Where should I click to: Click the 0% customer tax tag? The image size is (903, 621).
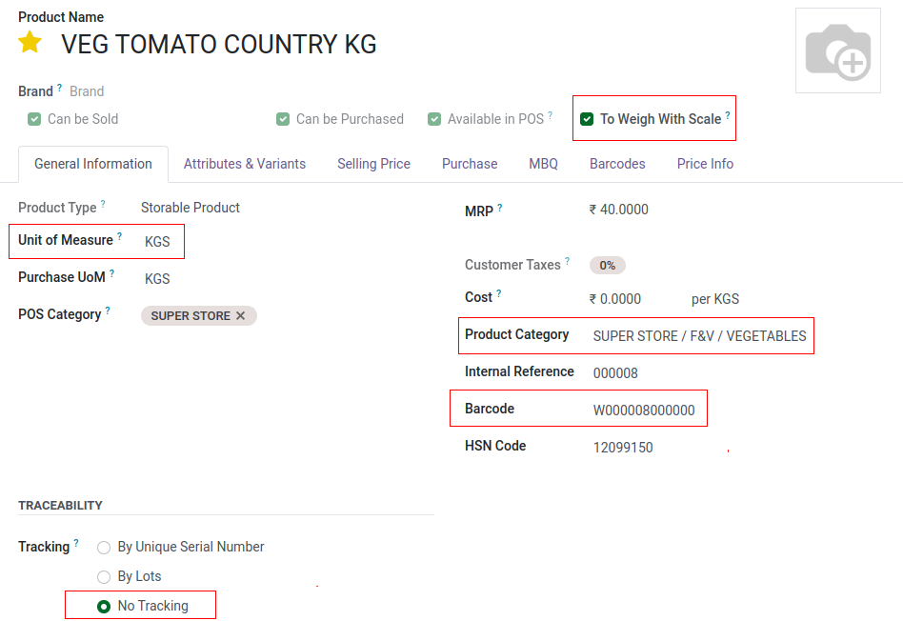pos(607,265)
